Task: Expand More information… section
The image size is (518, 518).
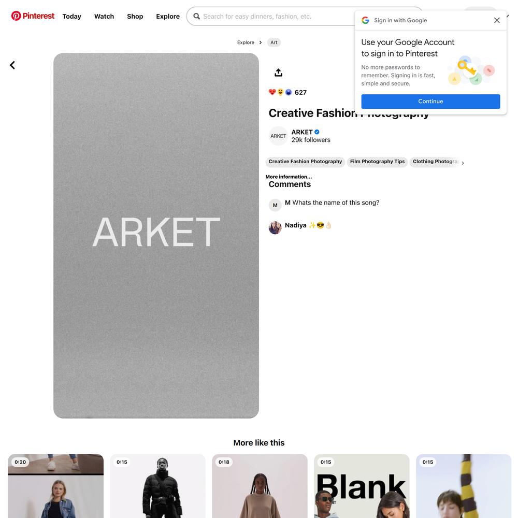Action: (289, 177)
